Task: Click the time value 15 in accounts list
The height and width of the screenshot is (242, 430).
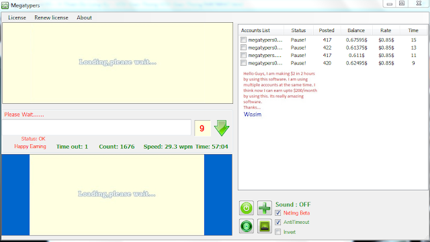Action: pyautogui.click(x=414, y=40)
